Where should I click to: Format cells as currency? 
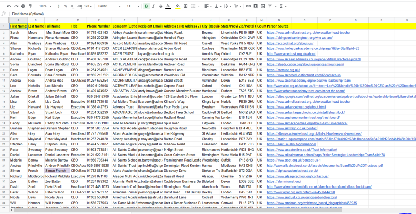pyautogui.click(x=58, y=6)
